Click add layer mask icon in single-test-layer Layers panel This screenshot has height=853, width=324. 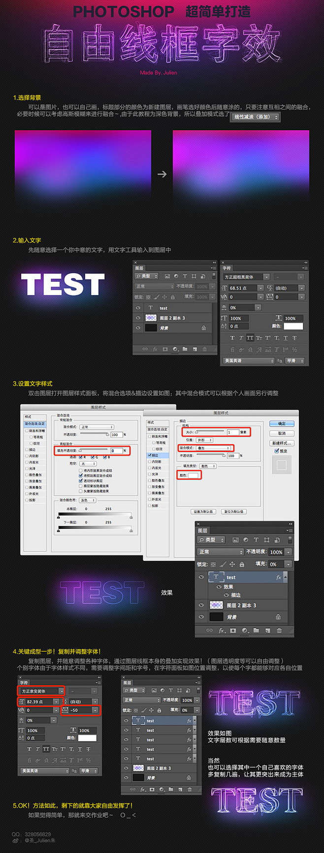click(165, 349)
